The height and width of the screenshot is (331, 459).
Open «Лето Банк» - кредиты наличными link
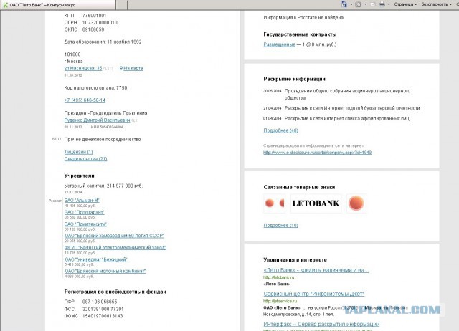(316, 270)
